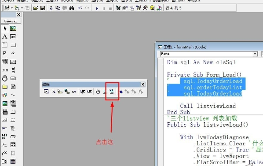This screenshot has width=263, height=166.
Task: Click the 'End Sub' code line
Action: [x=179, y=112]
